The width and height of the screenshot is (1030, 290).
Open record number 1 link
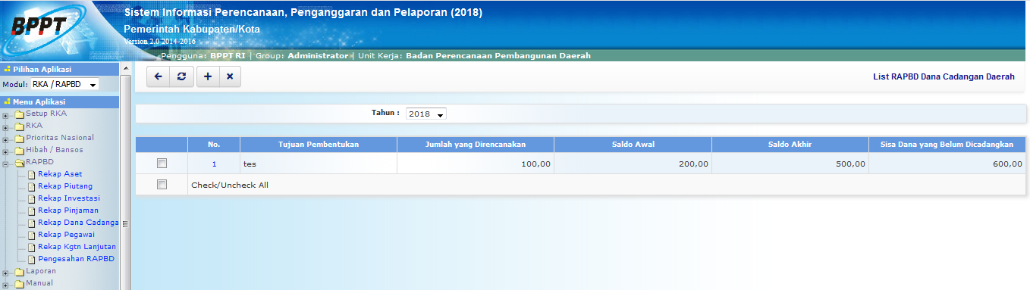214,164
